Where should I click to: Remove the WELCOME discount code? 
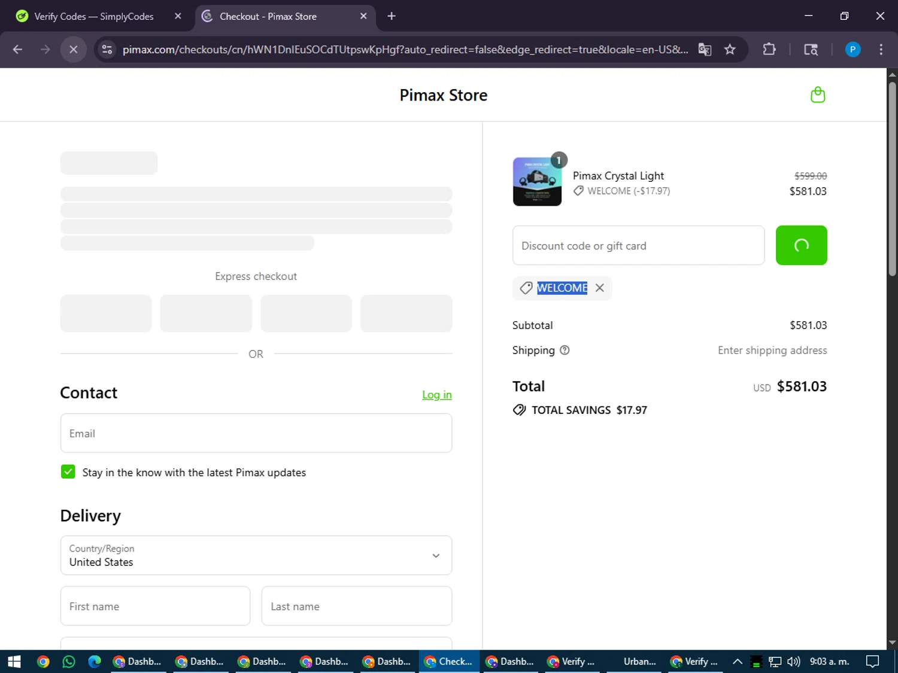[599, 288]
